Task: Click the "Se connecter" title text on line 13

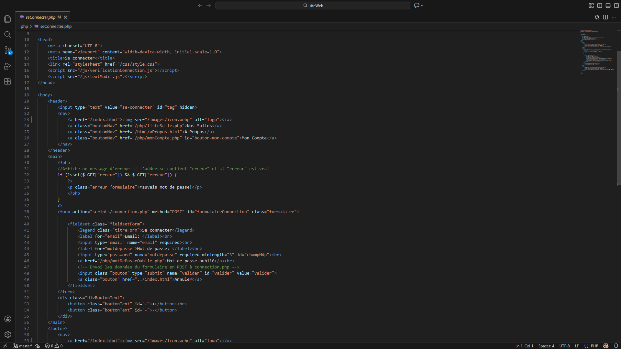Action: tap(80, 58)
